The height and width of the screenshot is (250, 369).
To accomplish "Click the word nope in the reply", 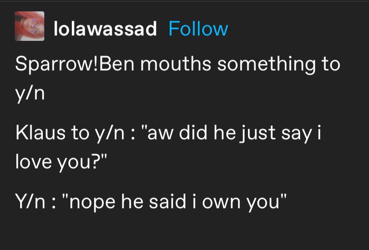I will (x=90, y=202).
